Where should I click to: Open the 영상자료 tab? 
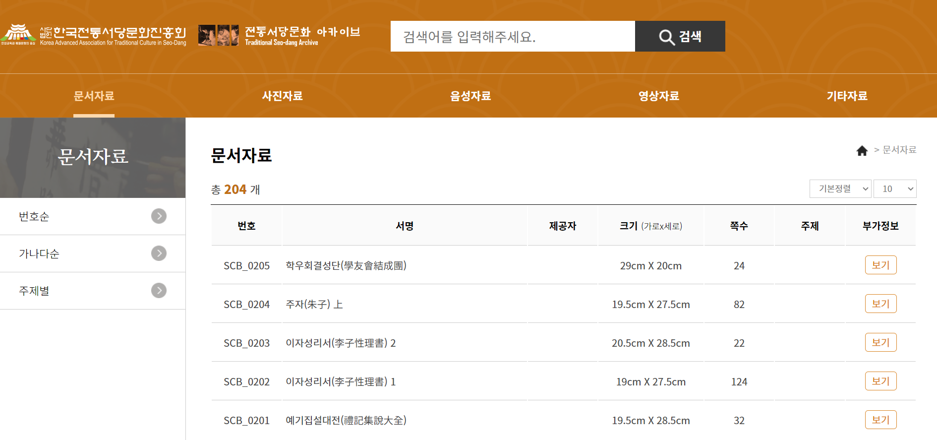tap(658, 96)
